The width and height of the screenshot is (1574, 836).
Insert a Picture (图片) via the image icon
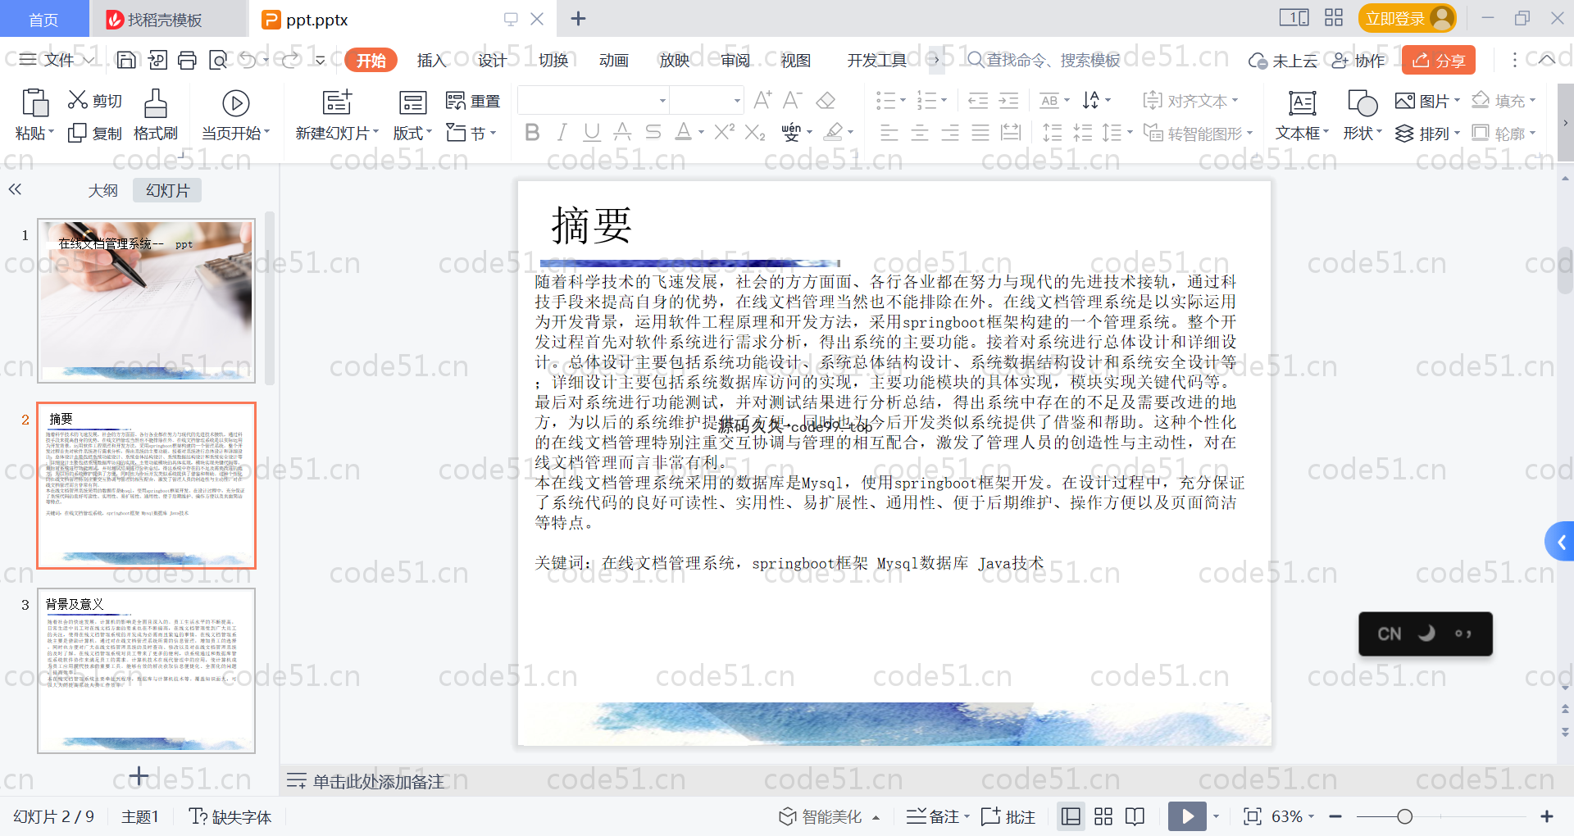coord(1405,101)
